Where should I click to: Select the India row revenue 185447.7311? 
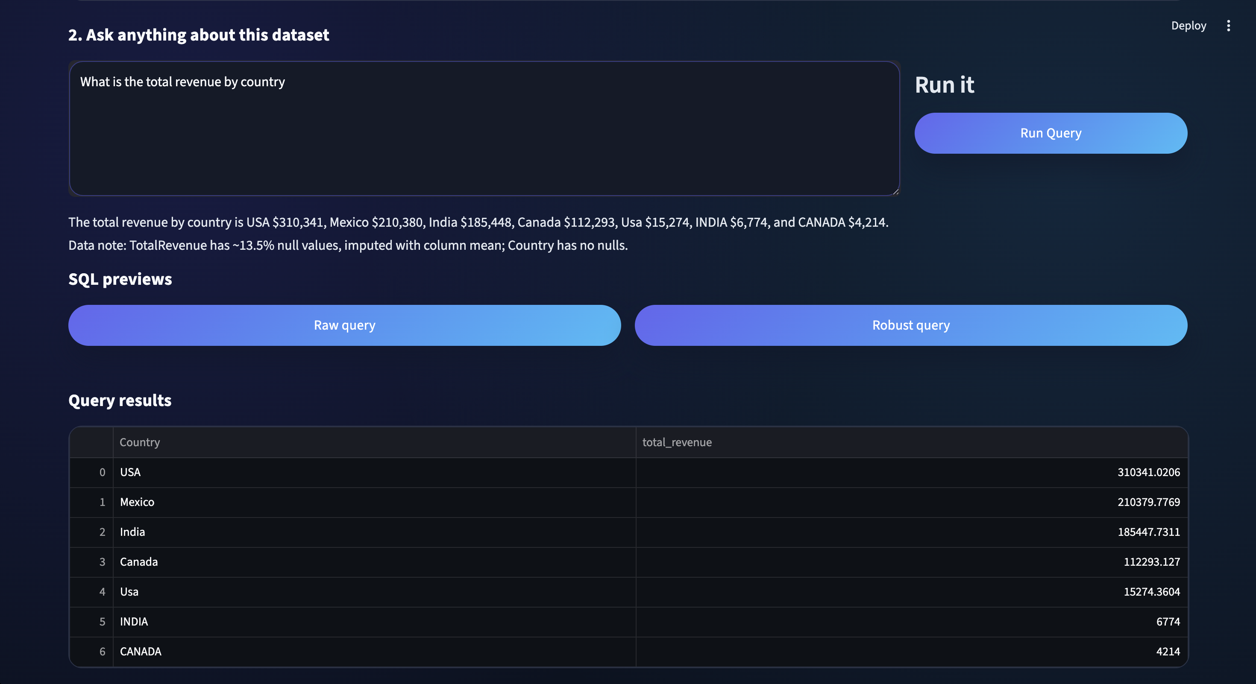tap(911, 532)
